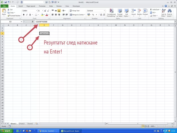Switch to the Formulas ribbon tab
Viewport: 177px width, 133px height.
pos(42,6)
